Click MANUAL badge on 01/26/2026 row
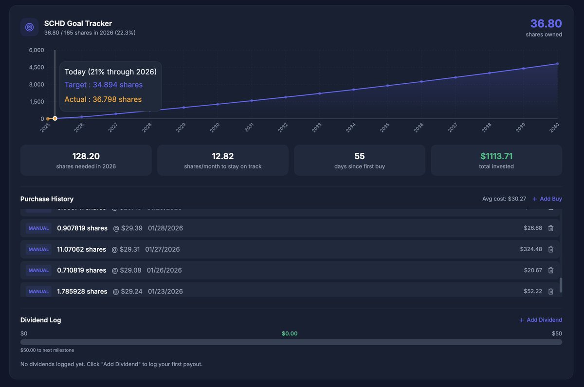This screenshot has height=387, width=584. [x=38, y=270]
